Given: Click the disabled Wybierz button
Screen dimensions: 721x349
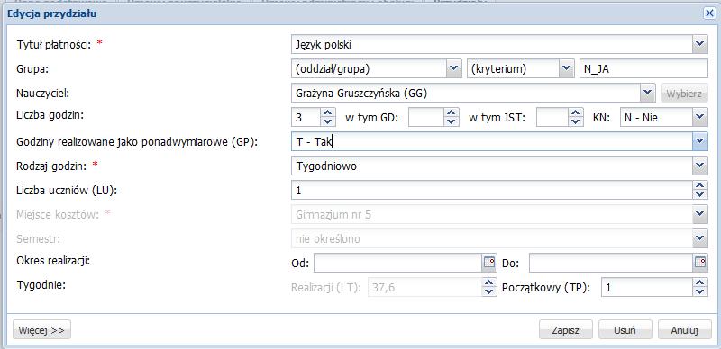Looking at the screenshot, I should point(684,94).
